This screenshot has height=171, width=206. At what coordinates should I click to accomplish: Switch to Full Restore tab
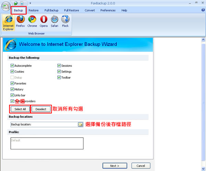pyautogui.click(x=71, y=10)
